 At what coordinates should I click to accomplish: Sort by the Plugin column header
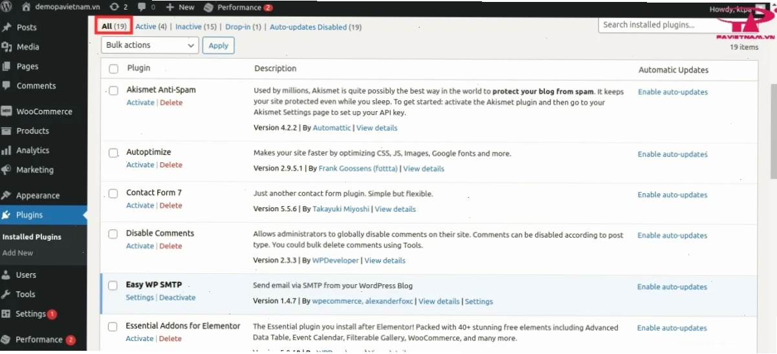tap(139, 68)
